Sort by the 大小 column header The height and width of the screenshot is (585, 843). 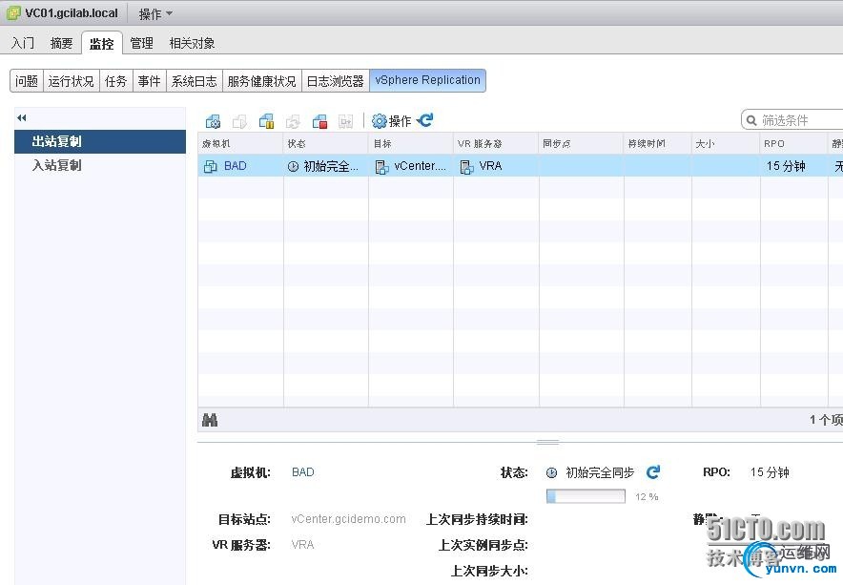click(x=727, y=144)
